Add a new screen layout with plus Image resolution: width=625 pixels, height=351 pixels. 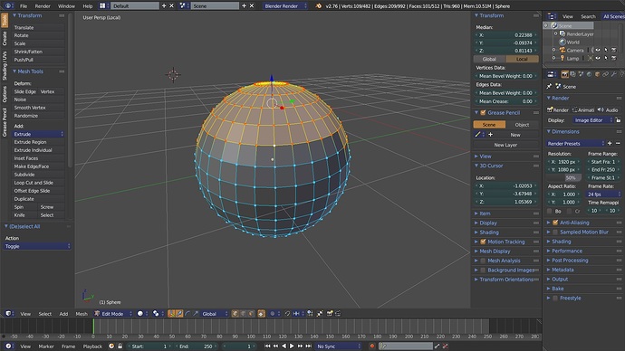tap(164, 6)
